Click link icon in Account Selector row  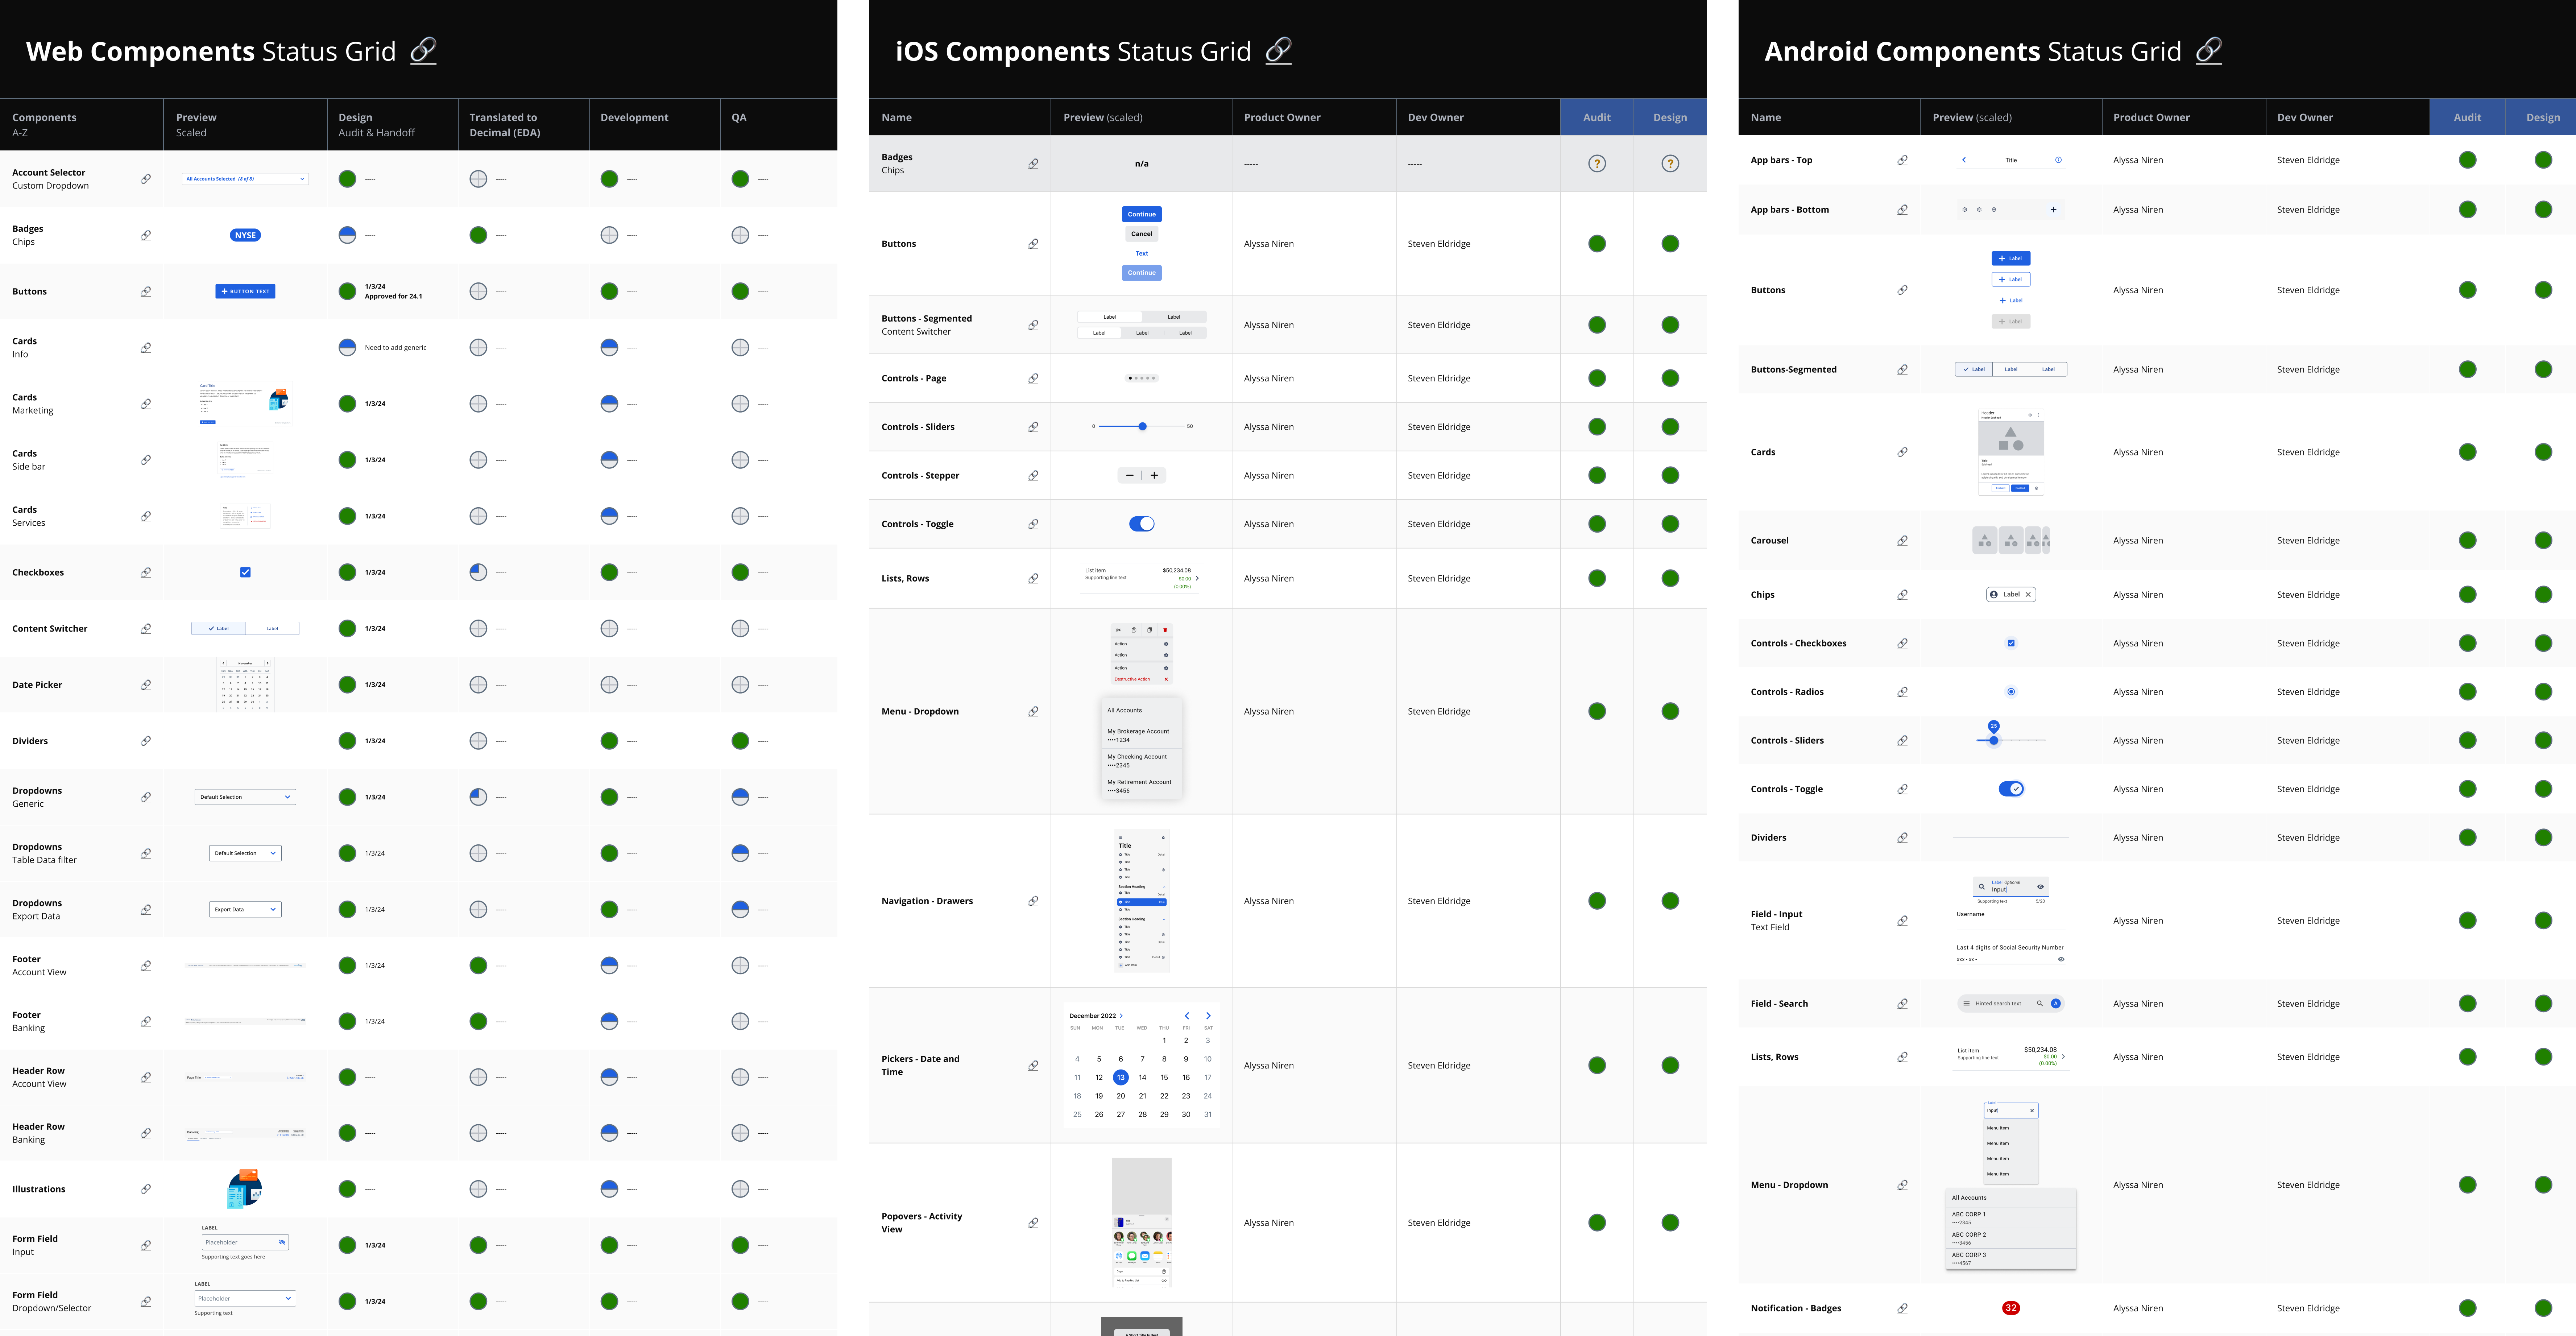point(146,179)
